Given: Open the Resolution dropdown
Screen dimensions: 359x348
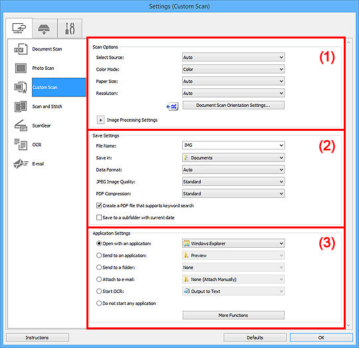Looking at the screenshot, I should pos(233,93).
